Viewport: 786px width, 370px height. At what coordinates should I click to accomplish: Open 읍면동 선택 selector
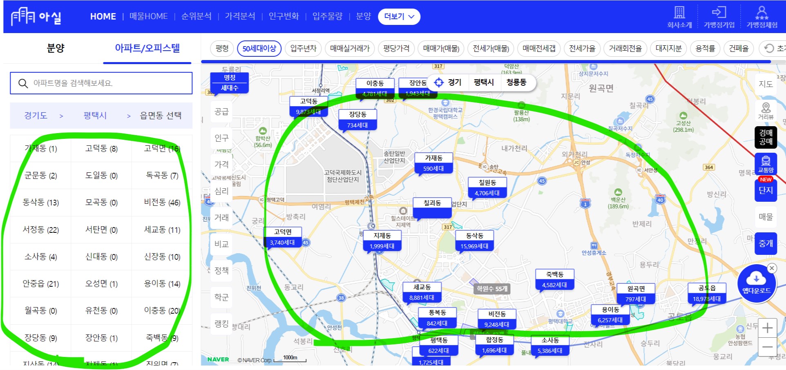161,116
